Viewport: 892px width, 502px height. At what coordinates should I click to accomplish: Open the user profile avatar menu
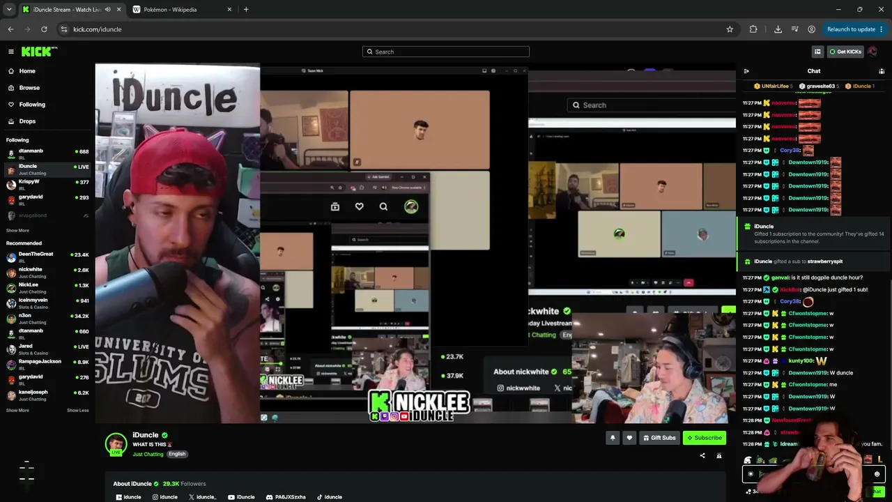click(872, 52)
